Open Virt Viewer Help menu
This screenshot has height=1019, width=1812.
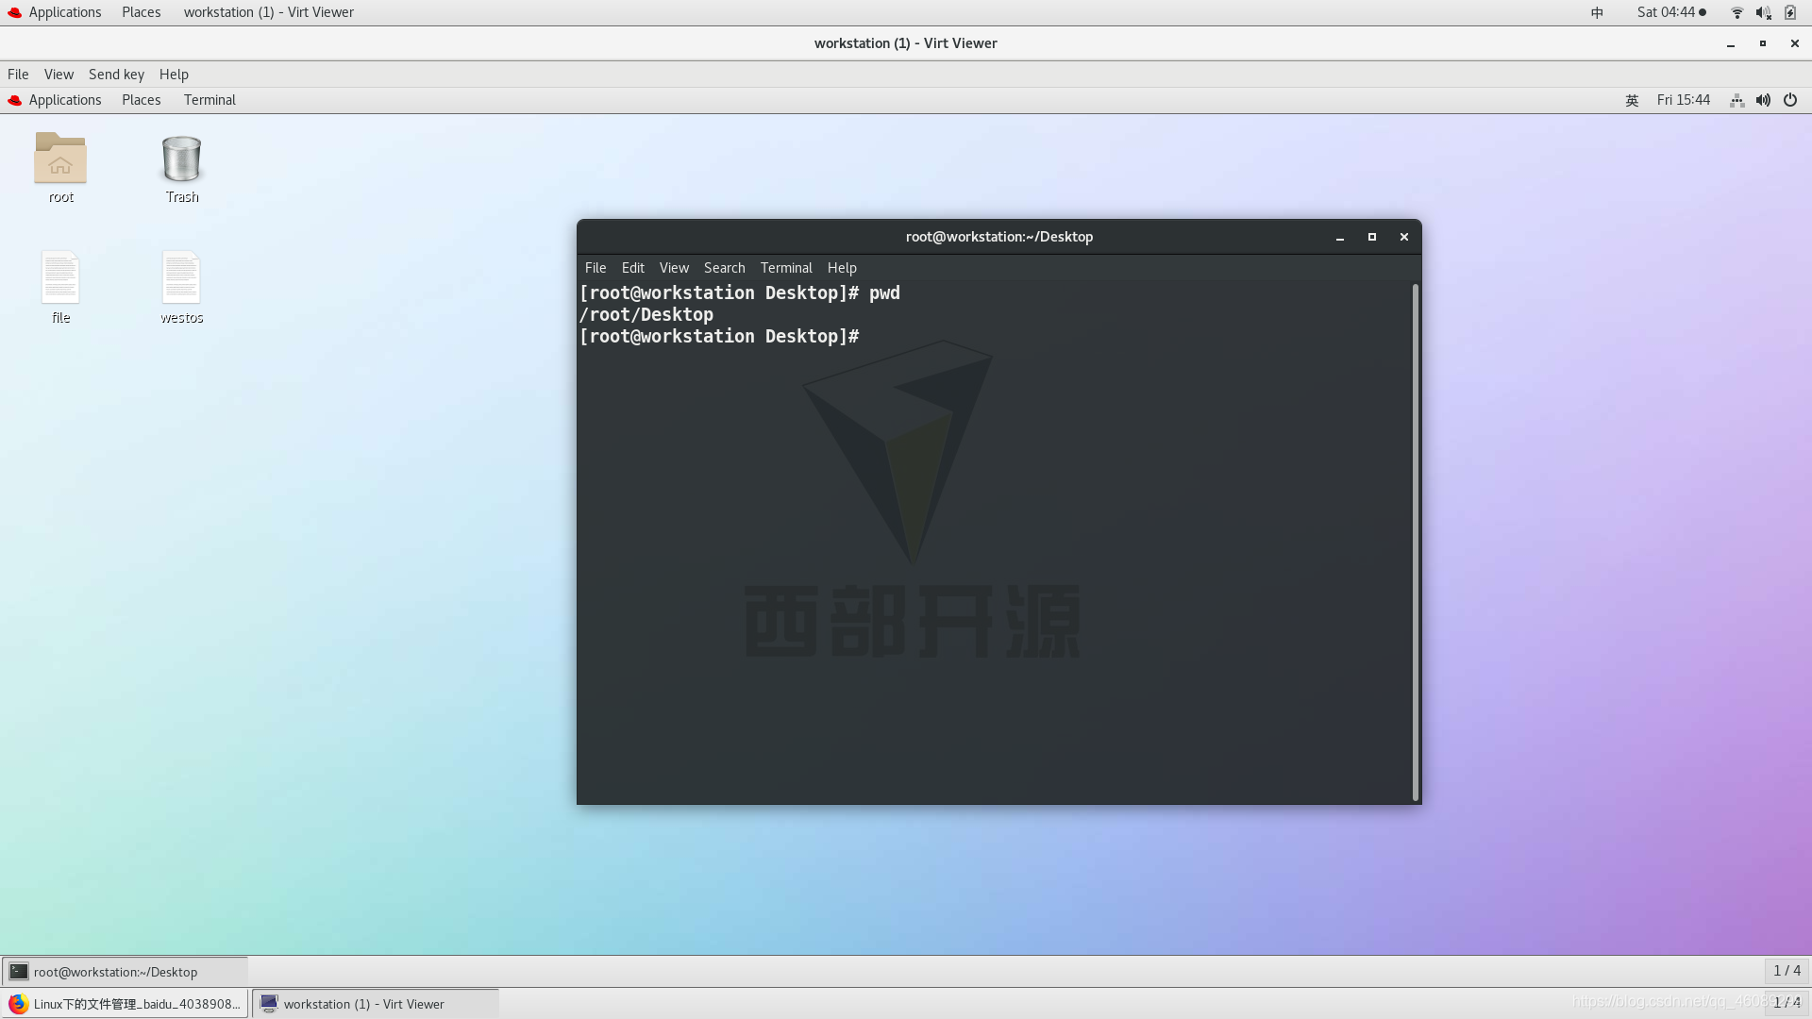pos(174,75)
